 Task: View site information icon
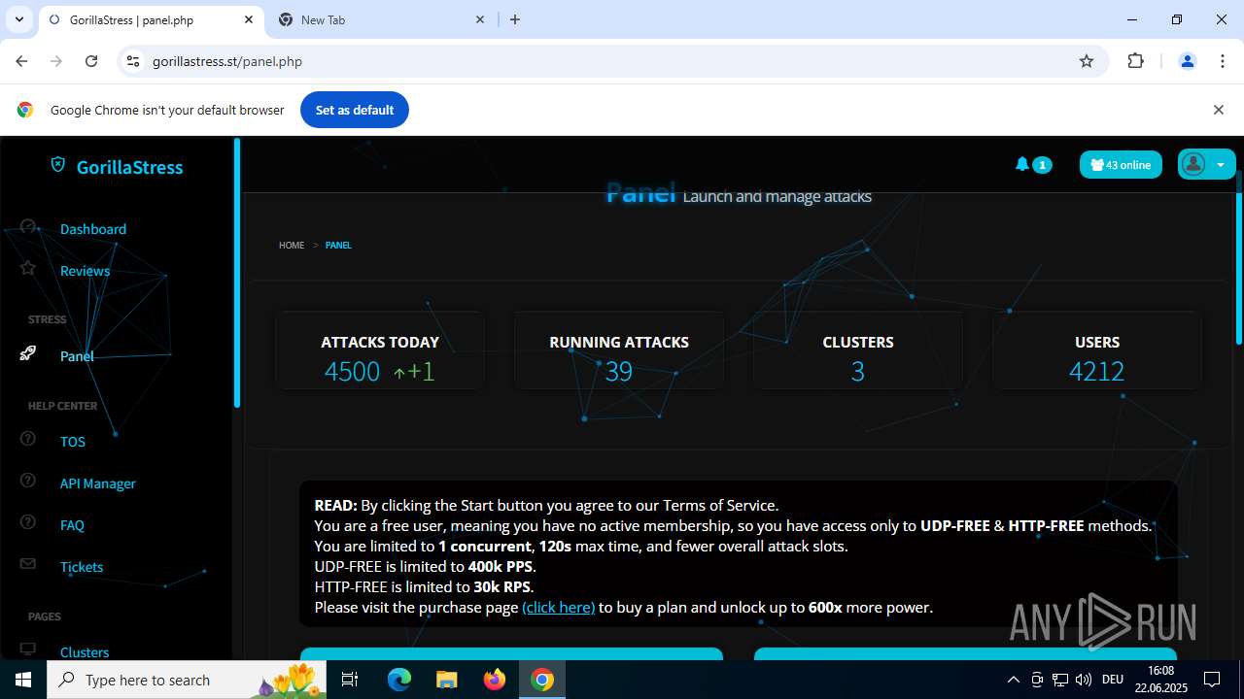pos(133,61)
